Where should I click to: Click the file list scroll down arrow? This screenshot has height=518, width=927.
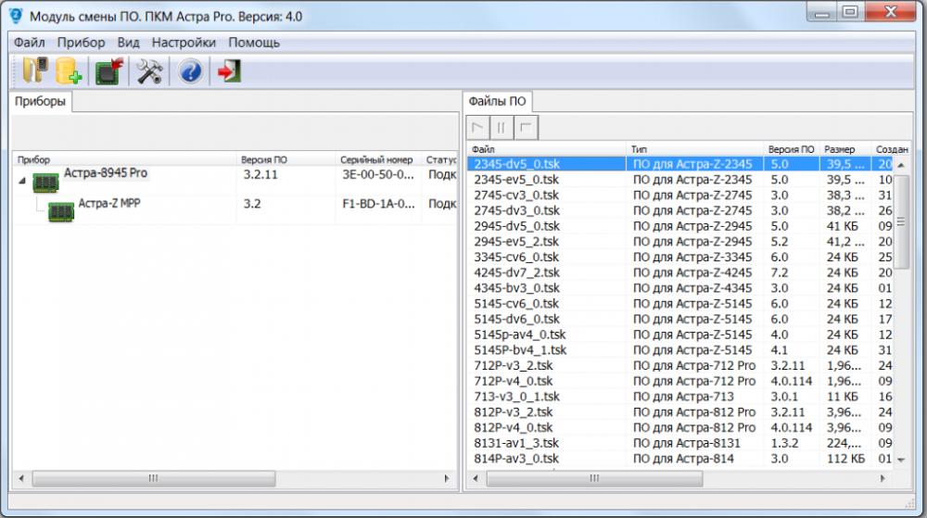point(901,460)
